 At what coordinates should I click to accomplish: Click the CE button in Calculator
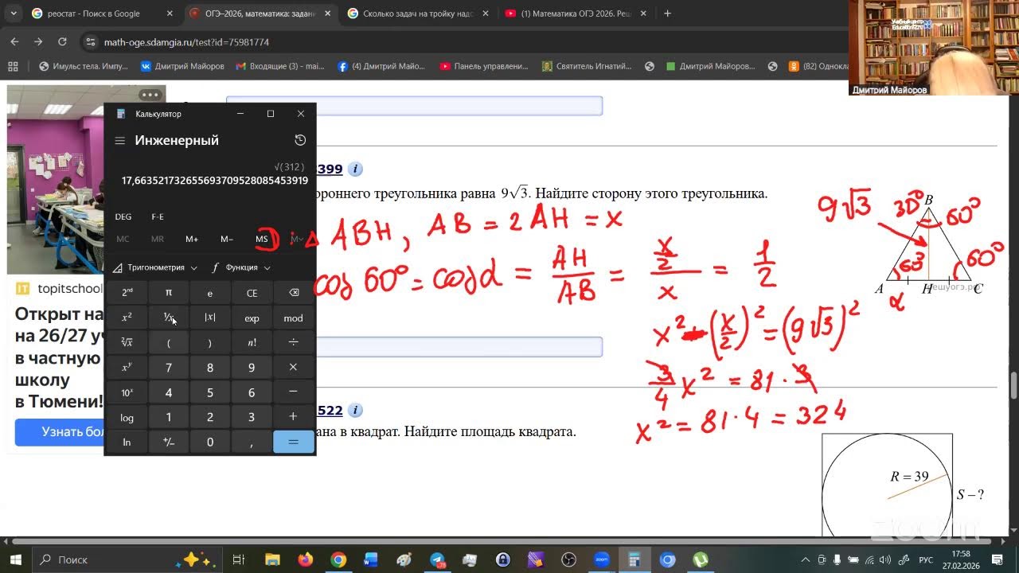tap(252, 293)
